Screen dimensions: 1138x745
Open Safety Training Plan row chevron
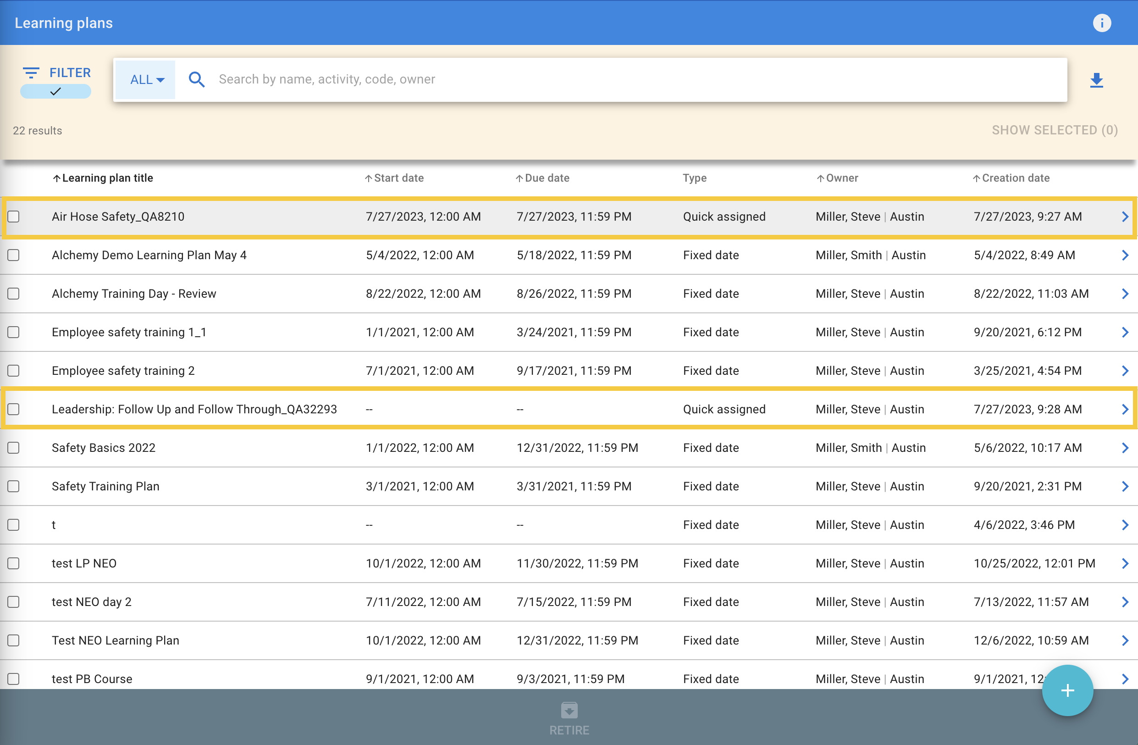click(x=1125, y=487)
